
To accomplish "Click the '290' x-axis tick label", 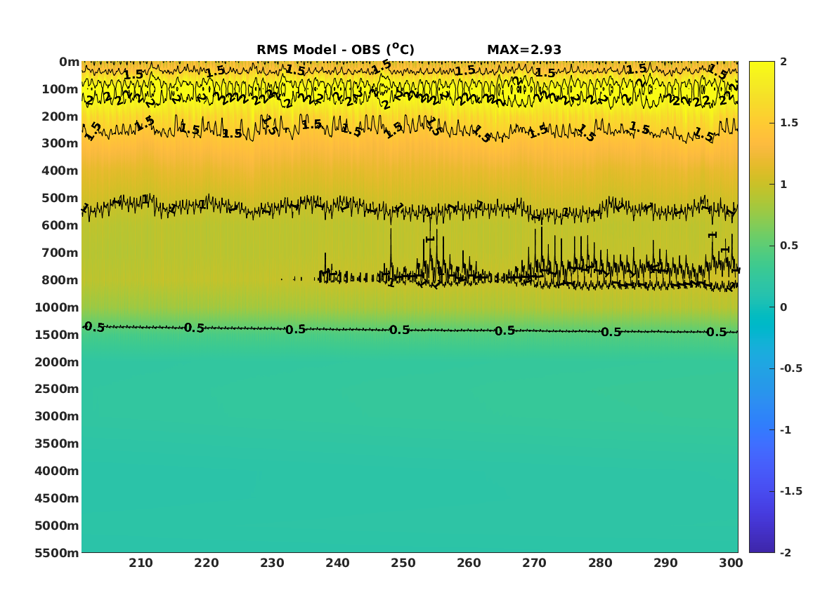I will point(665,563).
